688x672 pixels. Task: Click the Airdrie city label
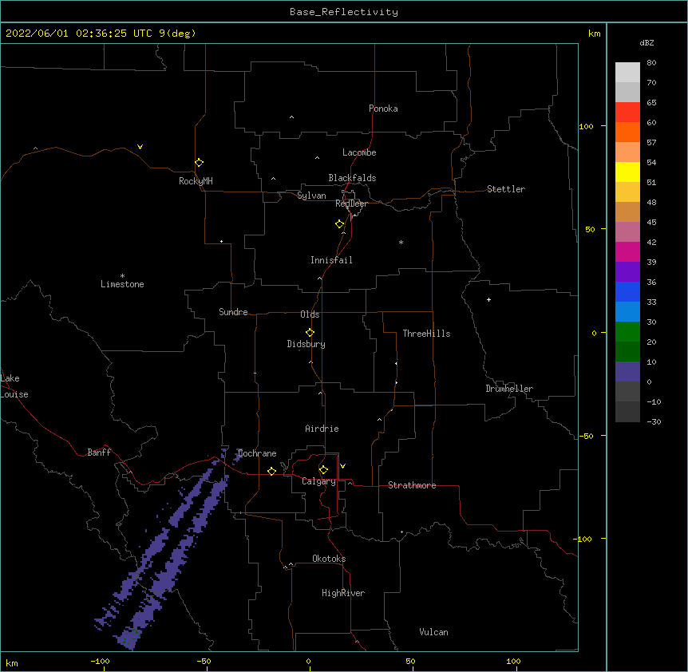[x=322, y=429]
